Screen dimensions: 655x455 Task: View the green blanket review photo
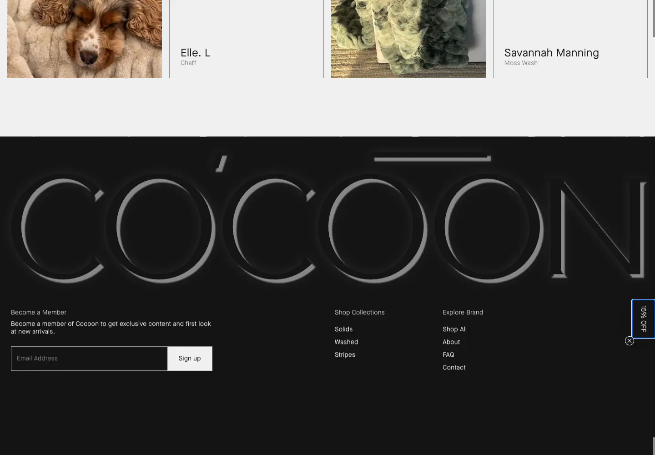click(408, 39)
